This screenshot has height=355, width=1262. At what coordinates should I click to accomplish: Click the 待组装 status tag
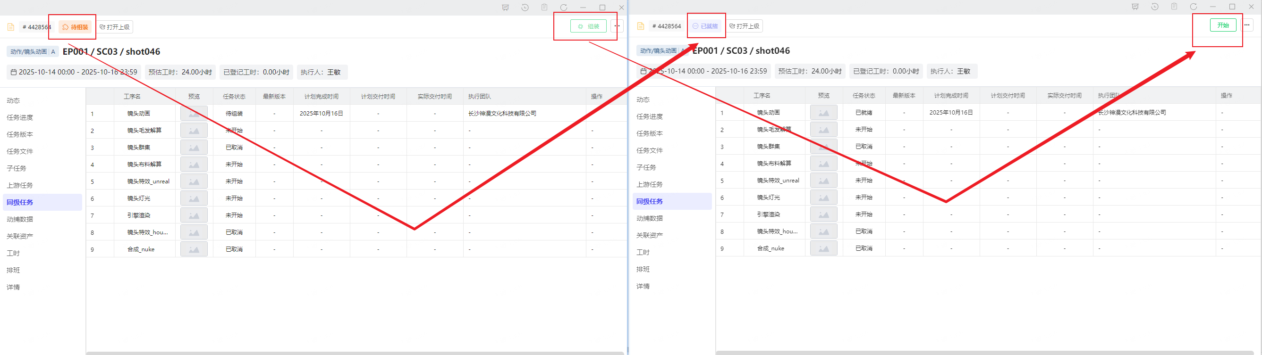point(76,27)
